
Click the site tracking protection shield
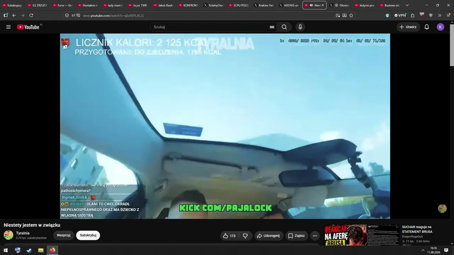(x=67, y=15)
